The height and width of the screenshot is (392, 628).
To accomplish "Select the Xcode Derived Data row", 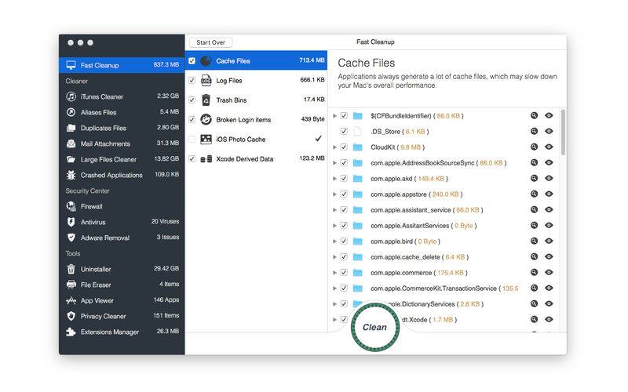I will pyautogui.click(x=257, y=159).
